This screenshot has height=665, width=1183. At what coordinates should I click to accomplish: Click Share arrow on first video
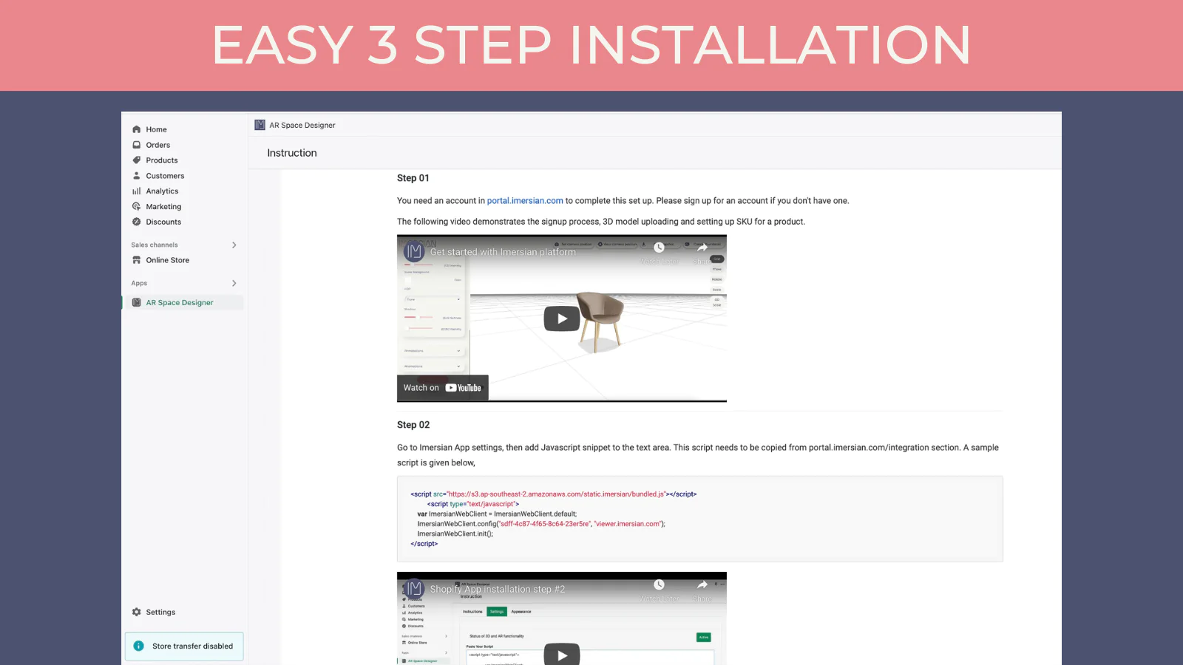702,248
